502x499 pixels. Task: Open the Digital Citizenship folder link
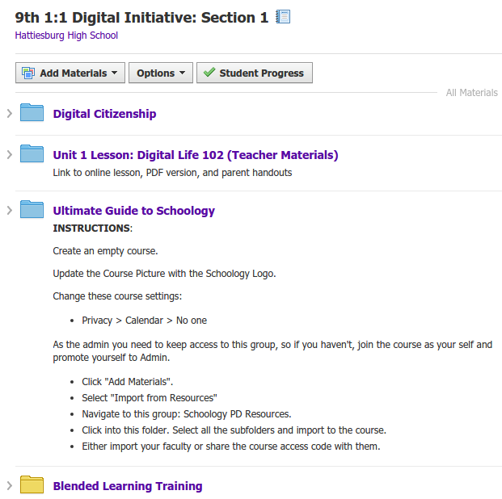pos(104,114)
